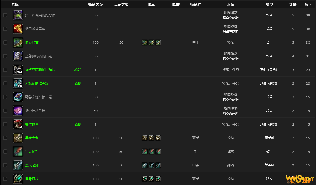Open the 血痕匕首 item link

click(x=32, y=42)
